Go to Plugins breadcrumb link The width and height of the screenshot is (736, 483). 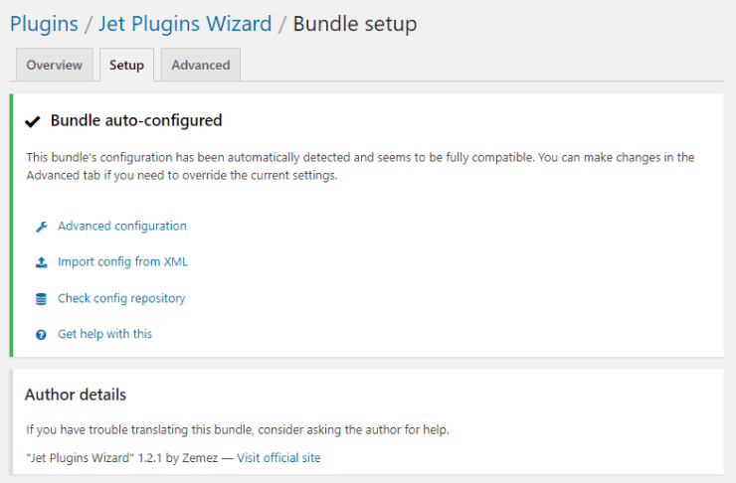(44, 24)
